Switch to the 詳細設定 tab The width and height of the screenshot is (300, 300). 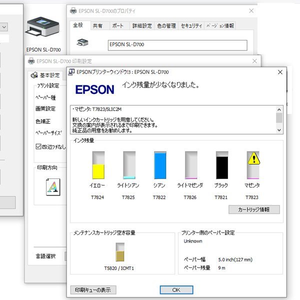(142, 25)
